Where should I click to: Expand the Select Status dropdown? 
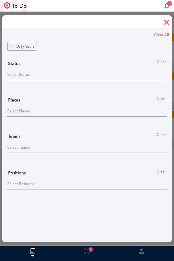[87, 75]
